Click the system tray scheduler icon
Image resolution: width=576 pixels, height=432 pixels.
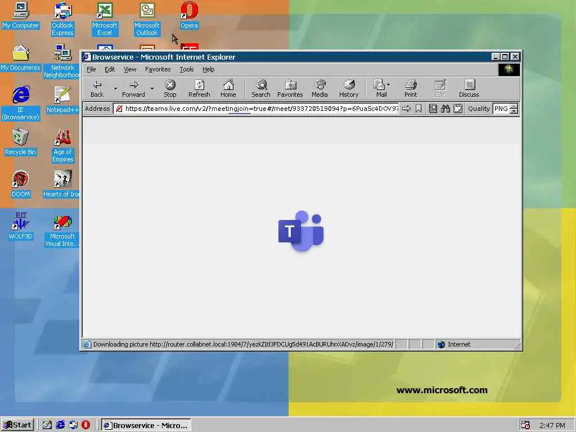click(525, 425)
